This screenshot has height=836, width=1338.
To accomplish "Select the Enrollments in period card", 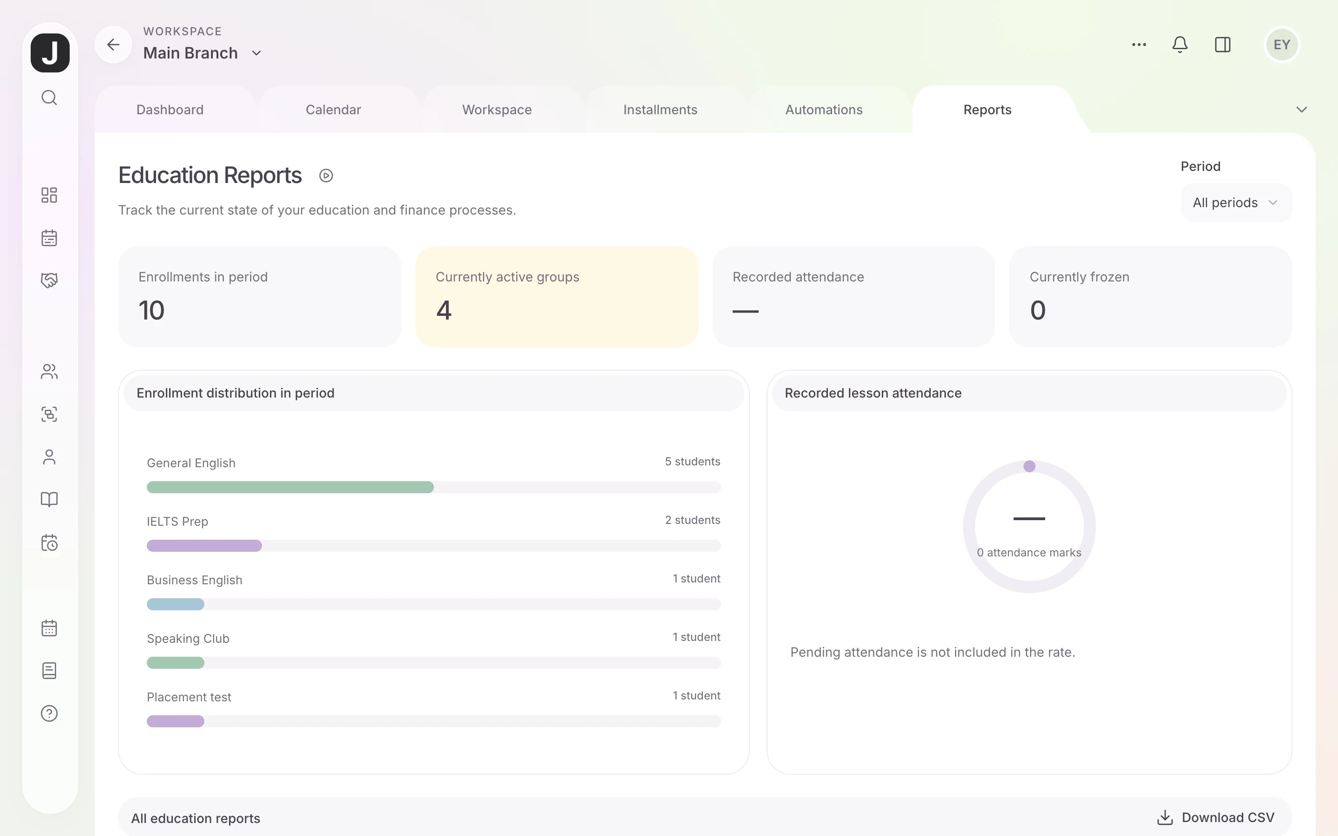I will tap(260, 297).
